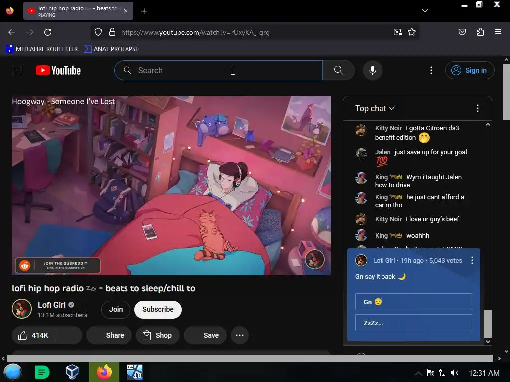Click Jalen's save up message
510x382 pixels.
tap(421, 157)
